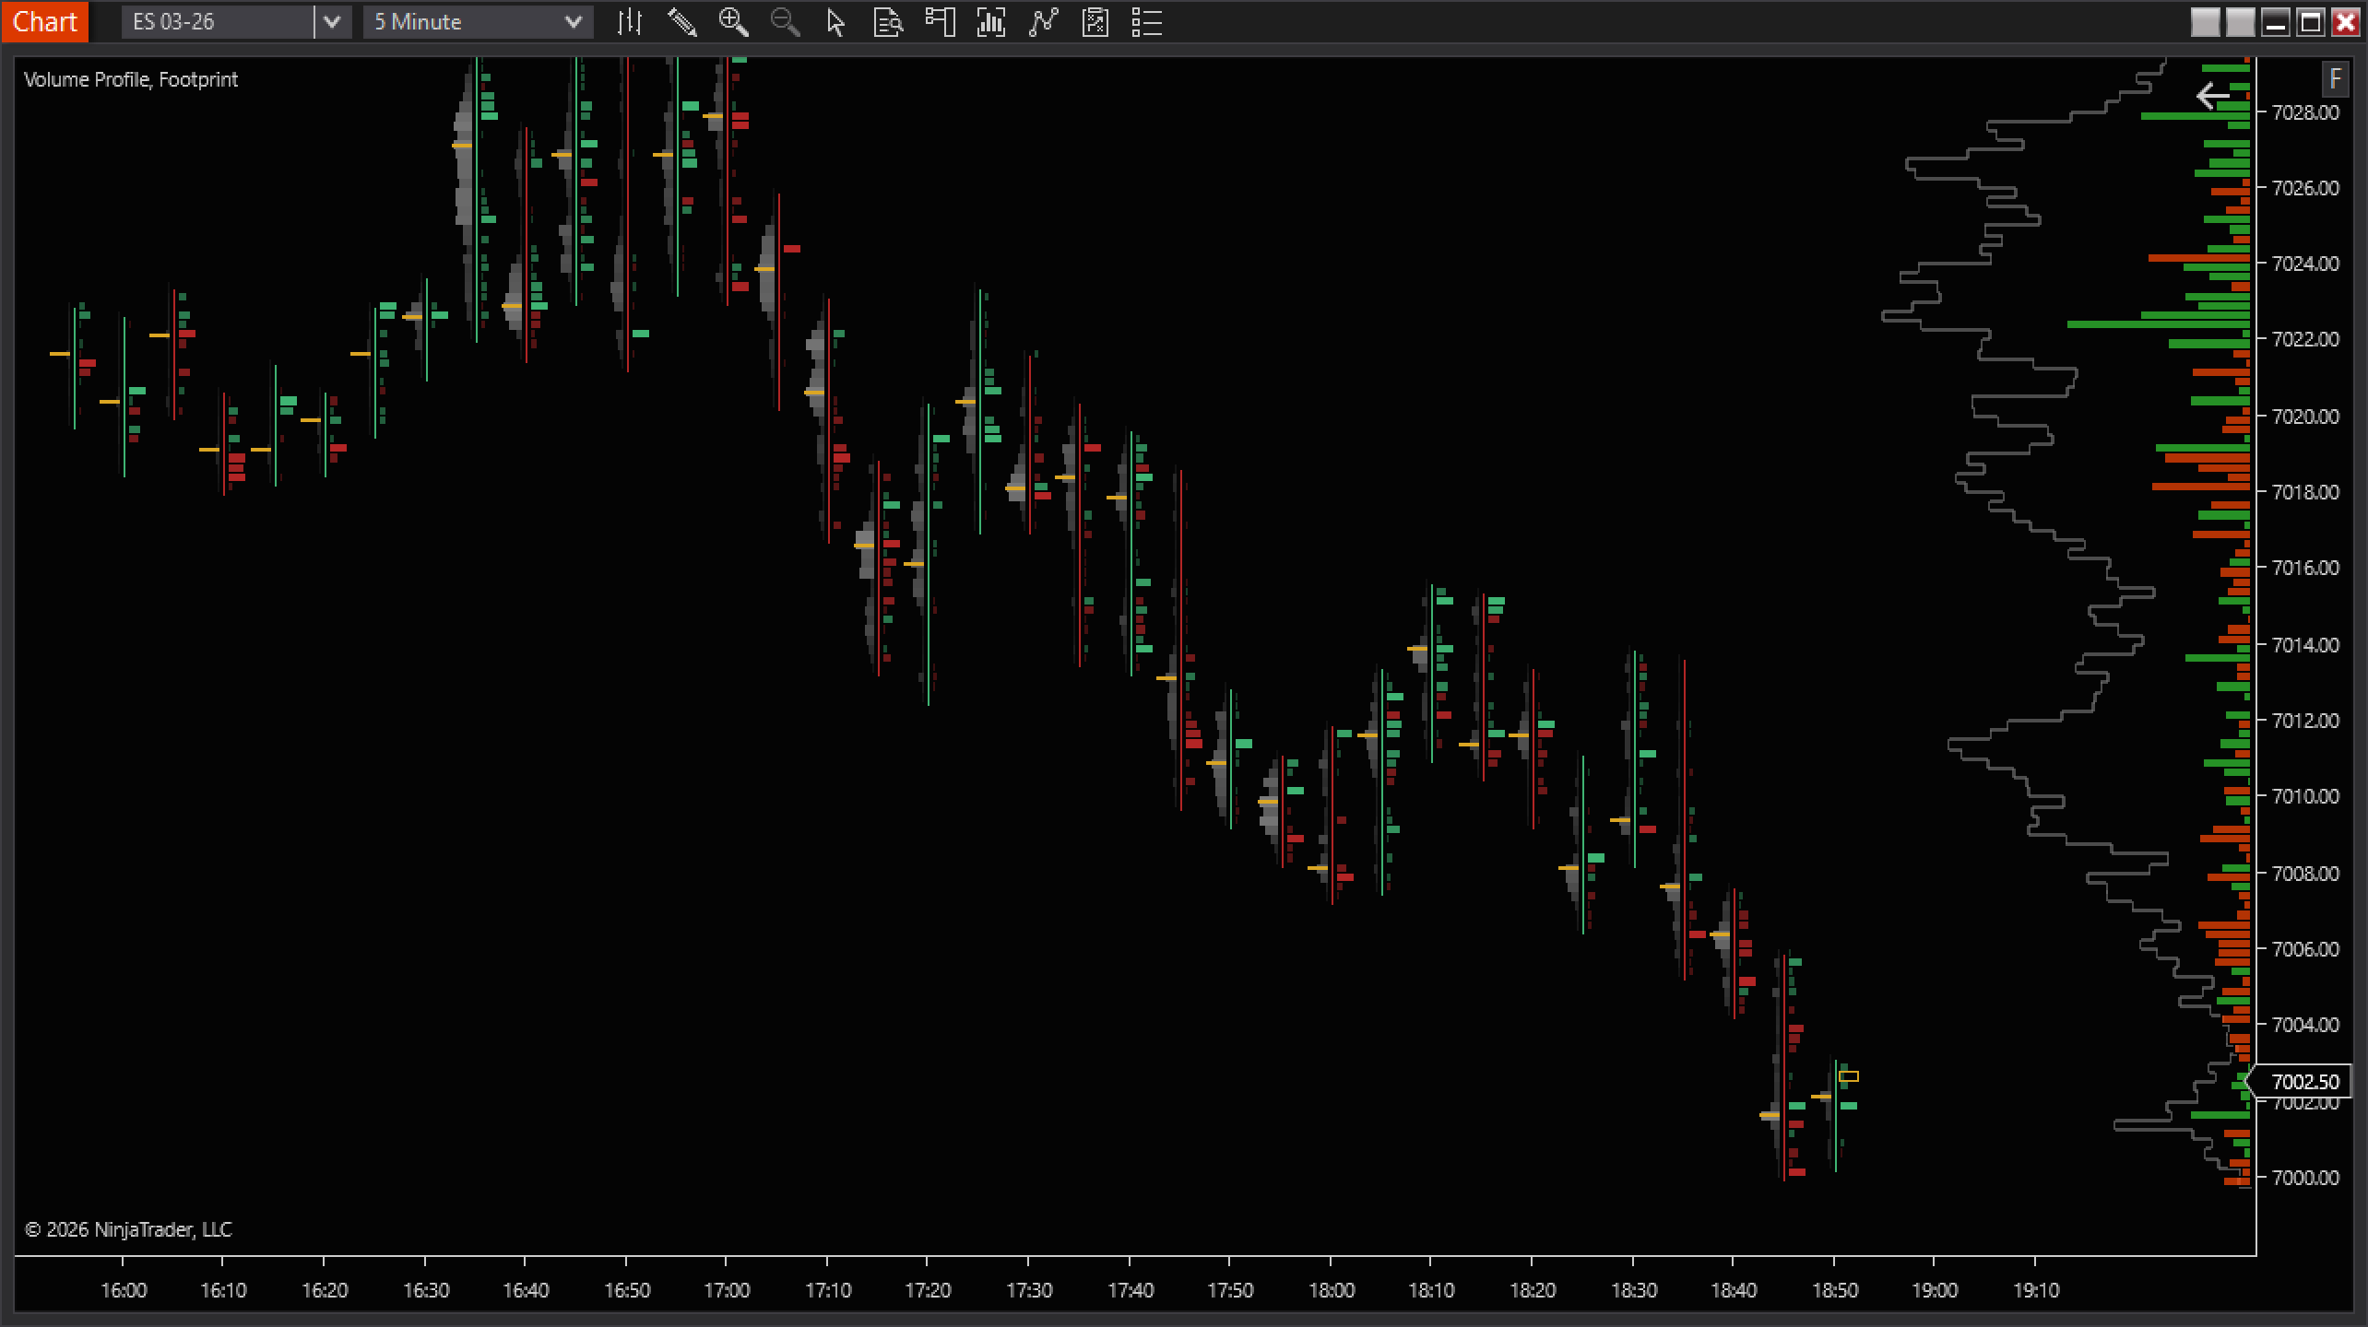The image size is (2368, 1327).
Task: Maximize the chart window
Action: click(x=2310, y=22)
